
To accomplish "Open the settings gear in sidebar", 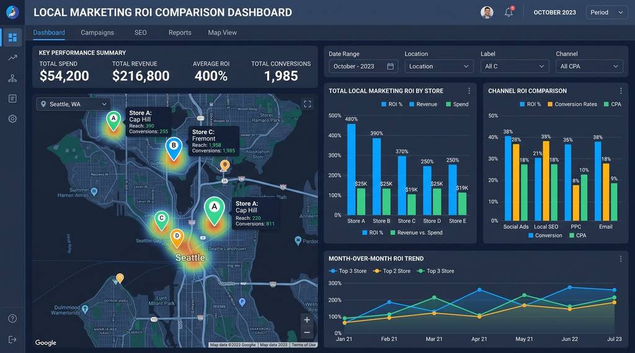I will (x=12, y=119).
